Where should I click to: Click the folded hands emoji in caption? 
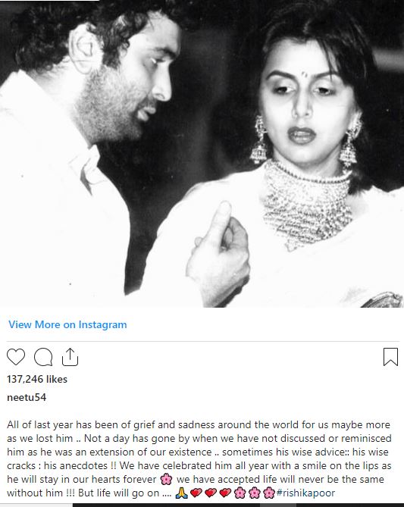(x=181, y=493)
